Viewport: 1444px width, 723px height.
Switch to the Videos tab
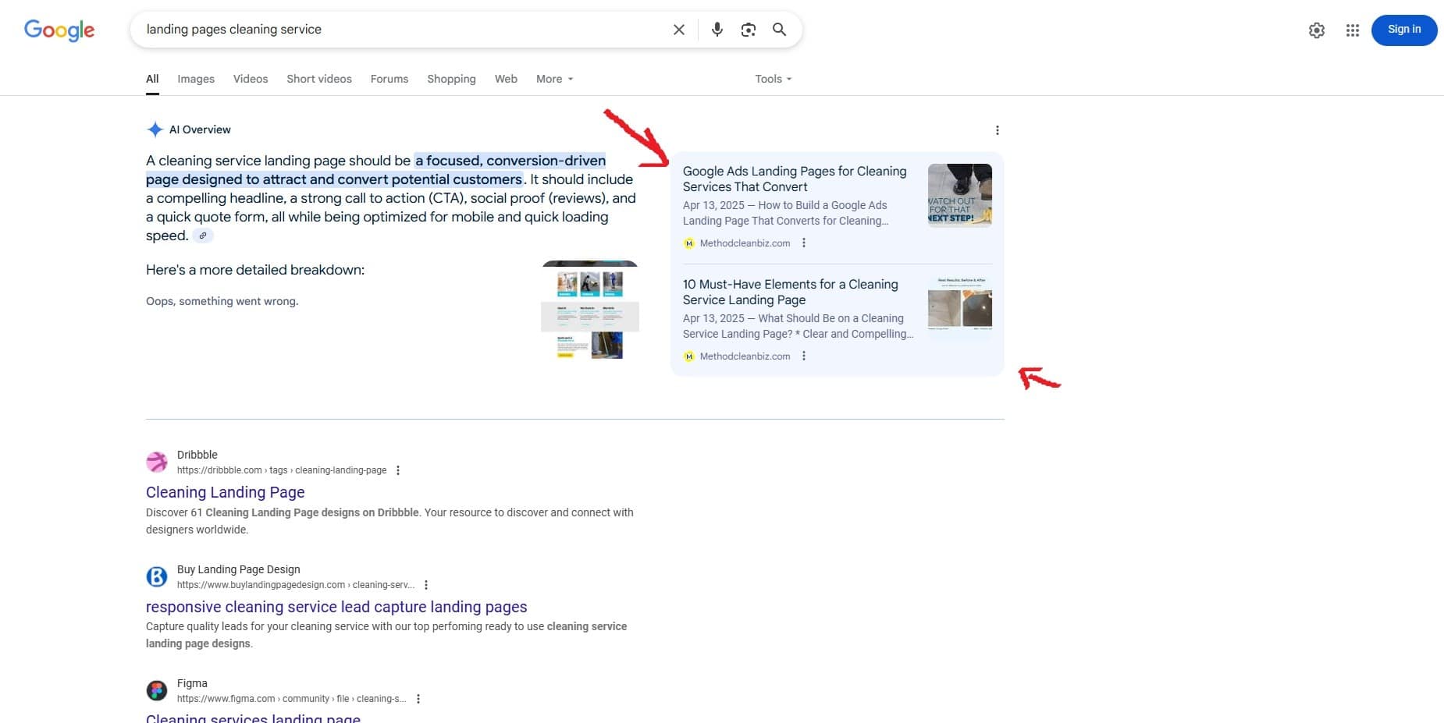click(x=251, y=79)
